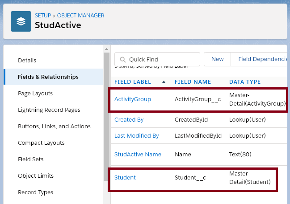Viewport: 290px width, 204px height.
Task: Click the StudActive object layers icon
Action: tap(21, 21)
